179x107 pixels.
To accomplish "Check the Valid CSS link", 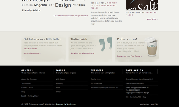I will point(154,104).
